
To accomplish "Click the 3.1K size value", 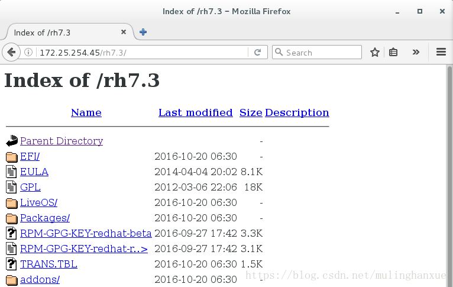I will (252, 249).
